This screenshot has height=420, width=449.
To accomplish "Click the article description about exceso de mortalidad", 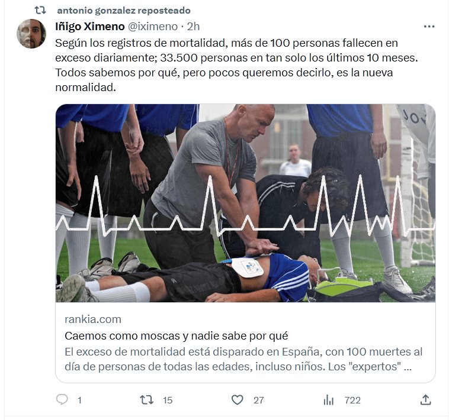I will click(x=243, y=359).
